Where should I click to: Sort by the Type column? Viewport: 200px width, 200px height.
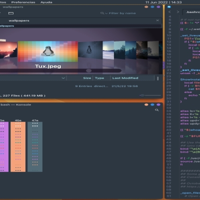99,78
